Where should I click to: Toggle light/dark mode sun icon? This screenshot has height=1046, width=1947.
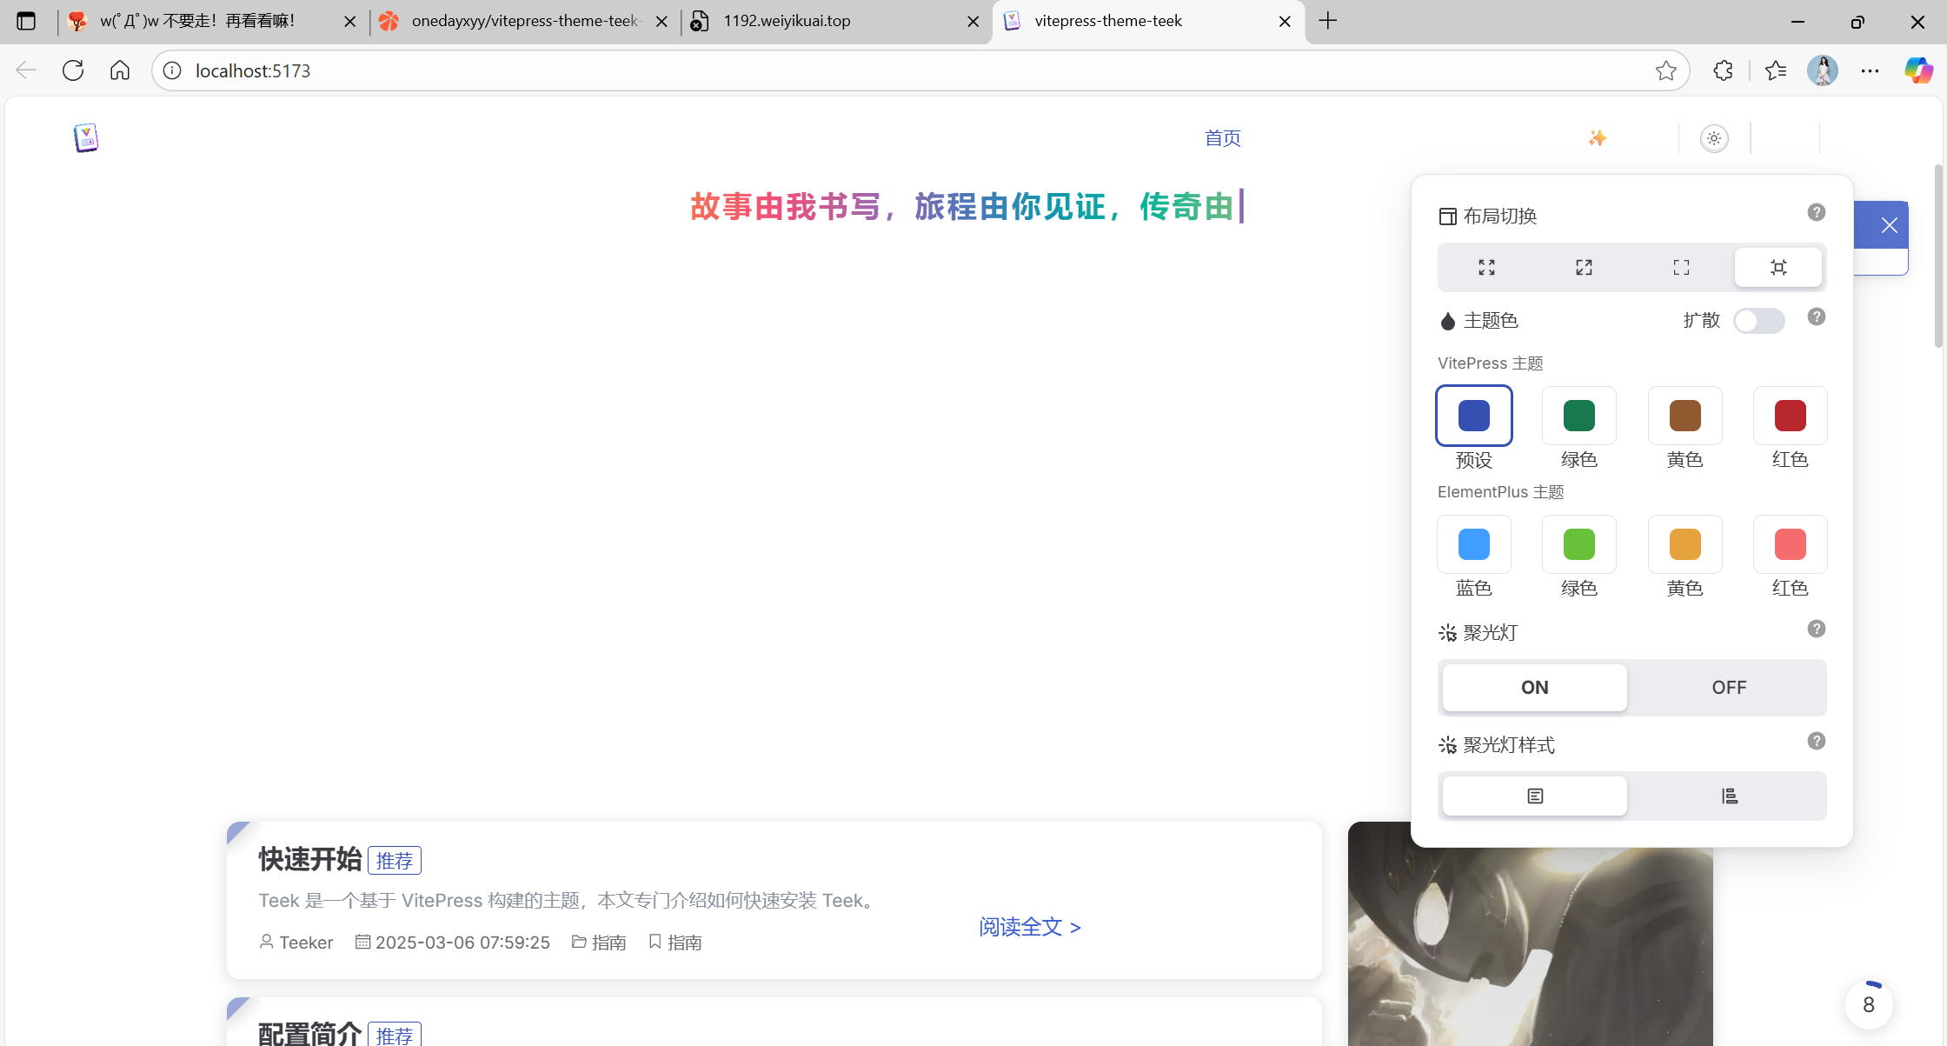pos(1714,138)
